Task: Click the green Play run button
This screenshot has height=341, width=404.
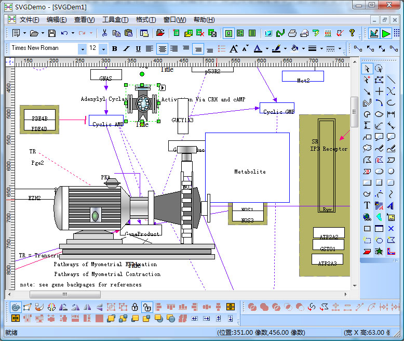Action: click(x=386, y=33)
